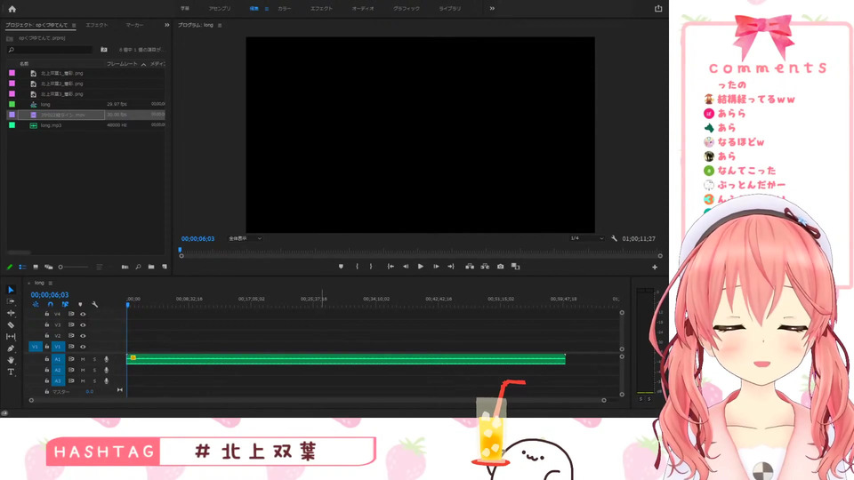The image size is (854, 480).
Task: Select the Selection (arrow) tool
Action: pyautogui.click(x=11, y=290)
